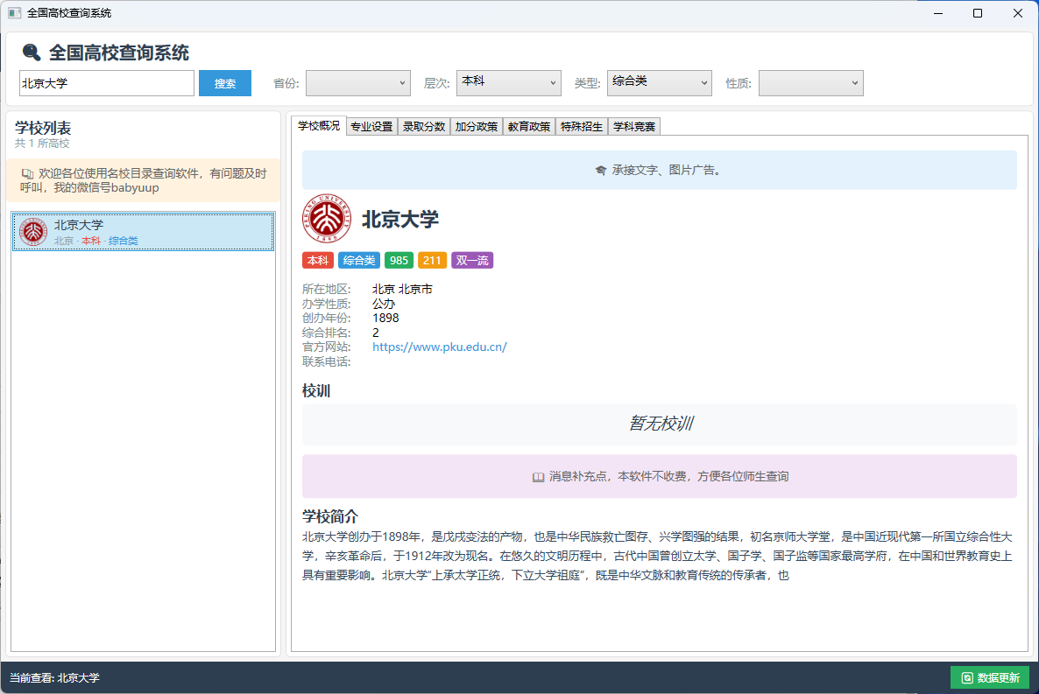1039x694 pixels.
Task: Click the book icon in purple notice
Action: [x=538, y=477]
